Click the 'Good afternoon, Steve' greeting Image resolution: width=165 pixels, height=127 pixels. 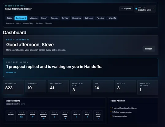[x=30, y=45]
